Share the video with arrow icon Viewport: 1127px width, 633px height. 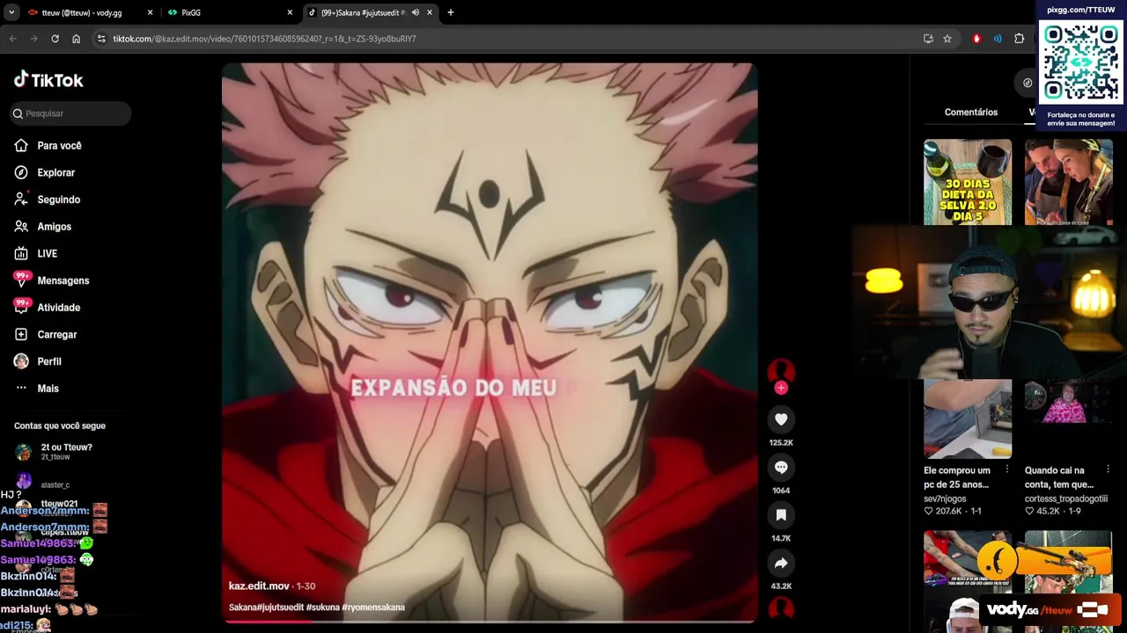click(781, 563)
